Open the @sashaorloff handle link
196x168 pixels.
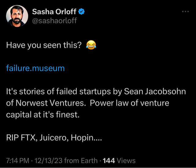[x=55, y=21]
